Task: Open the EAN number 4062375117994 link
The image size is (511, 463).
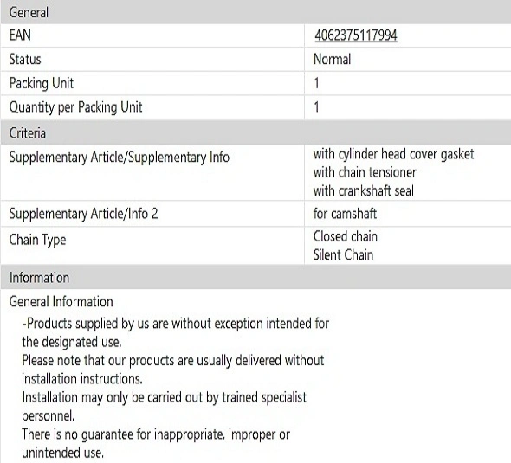Action: click(356, 35)
